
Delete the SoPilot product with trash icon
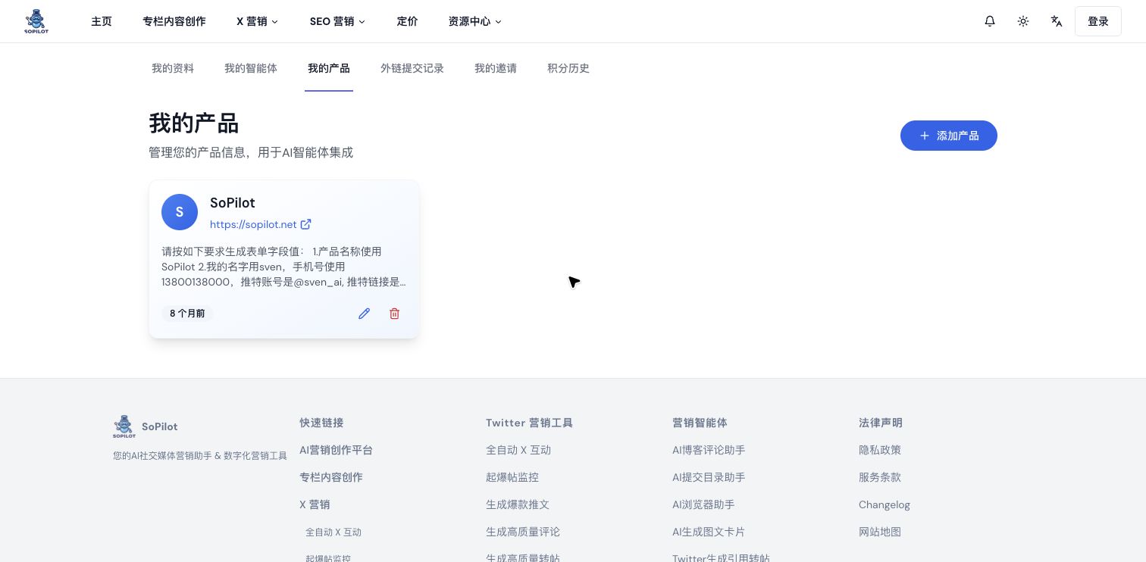(394, 314)
